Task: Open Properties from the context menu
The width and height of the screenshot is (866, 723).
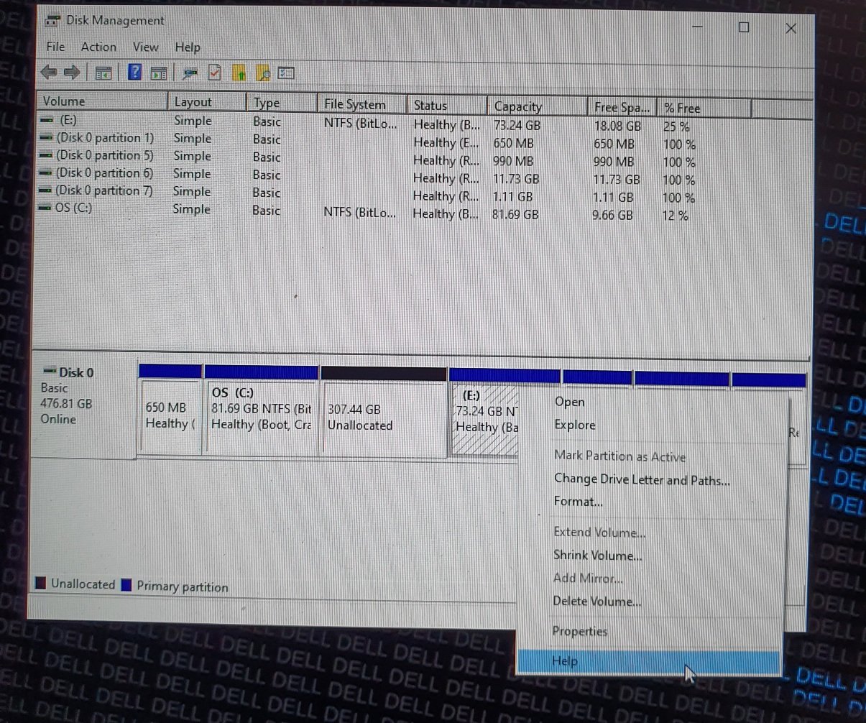Action: click(580, 632)
